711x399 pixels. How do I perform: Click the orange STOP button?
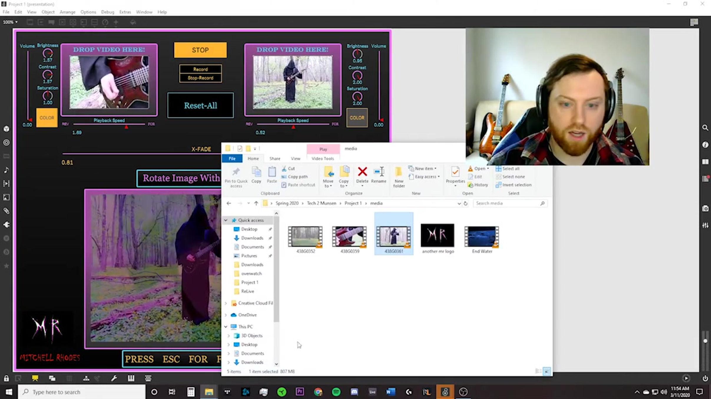coord(200,50)
